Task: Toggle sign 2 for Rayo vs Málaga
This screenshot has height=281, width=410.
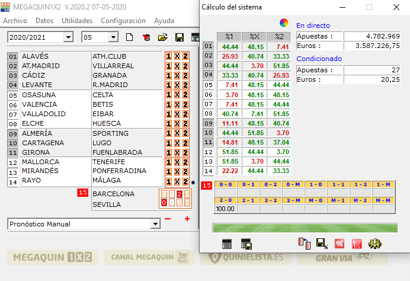Action: coord(185,181)
